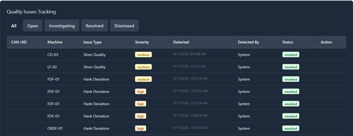Click the resolved status badge for LF-02
This screenshot has width=354, height=136.
point(291,67)
